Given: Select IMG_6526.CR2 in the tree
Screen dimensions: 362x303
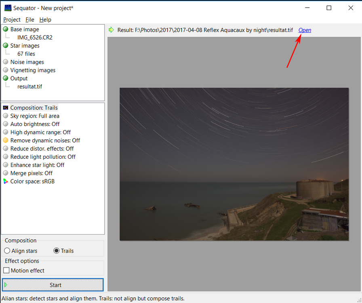Looking at the screenshot, I should point(35,38).
